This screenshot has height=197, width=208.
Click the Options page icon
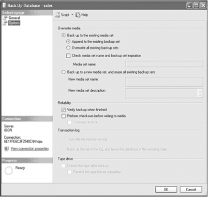pos(5,23)
